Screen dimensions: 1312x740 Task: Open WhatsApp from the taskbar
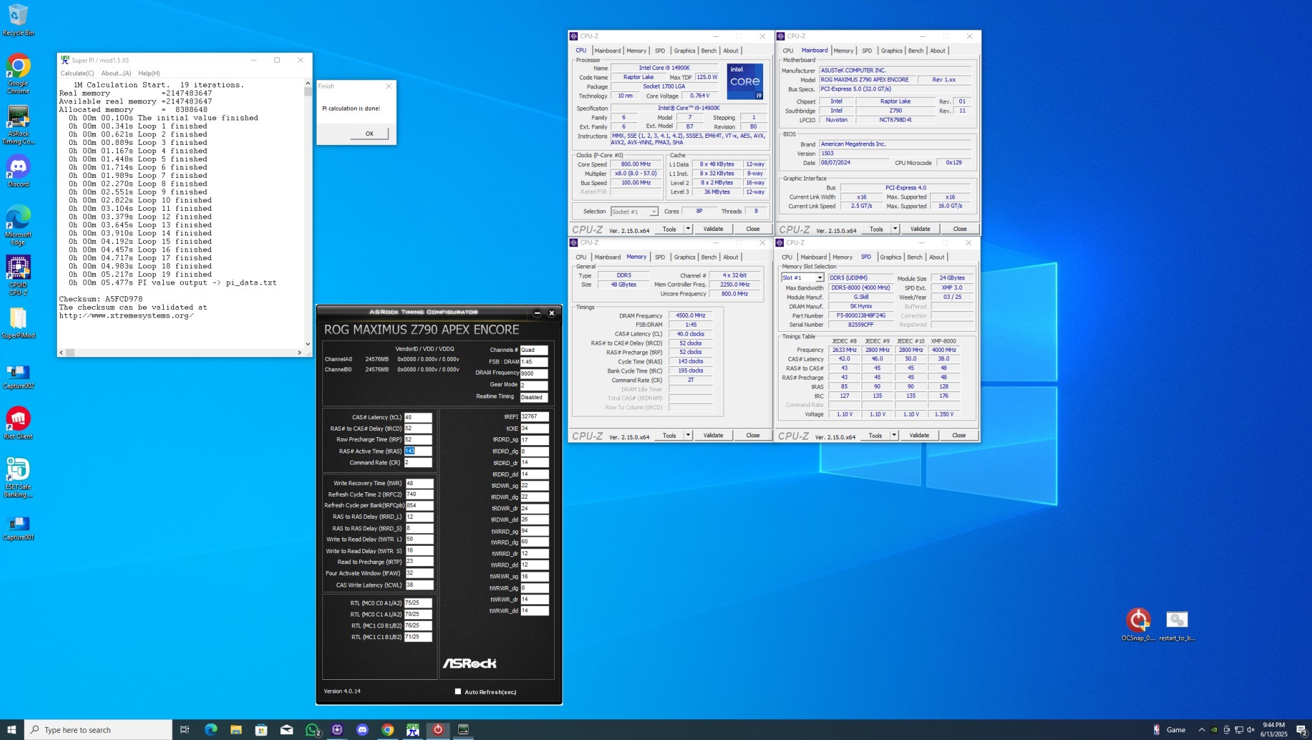coord(313,730)
